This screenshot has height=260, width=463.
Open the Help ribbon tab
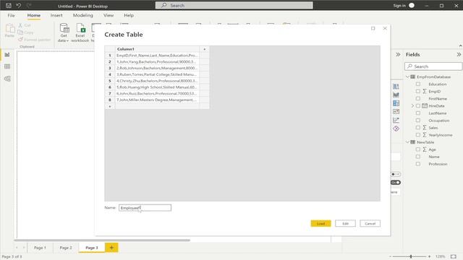129,15
